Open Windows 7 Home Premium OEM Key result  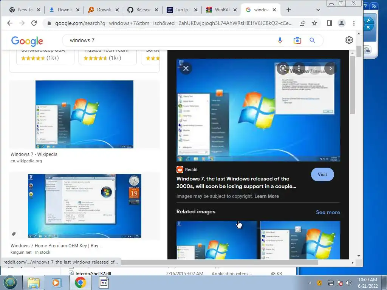pyautogui.click(x=57, y=246)
